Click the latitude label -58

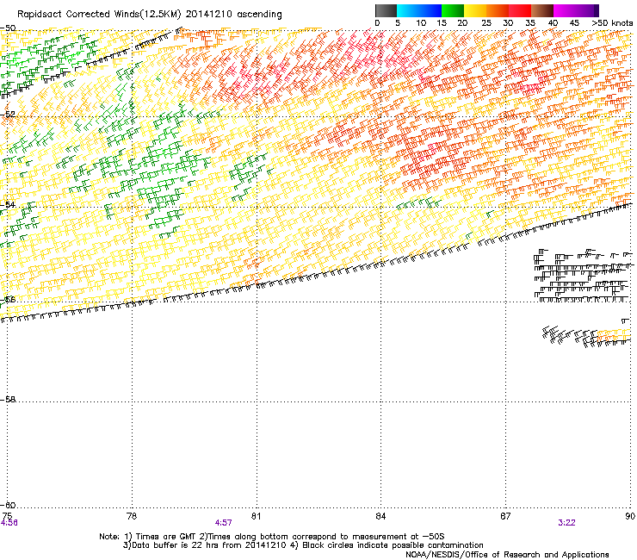[x=8, y=400]
